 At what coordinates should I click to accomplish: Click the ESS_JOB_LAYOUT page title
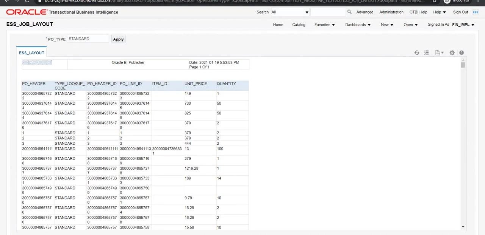30,24
